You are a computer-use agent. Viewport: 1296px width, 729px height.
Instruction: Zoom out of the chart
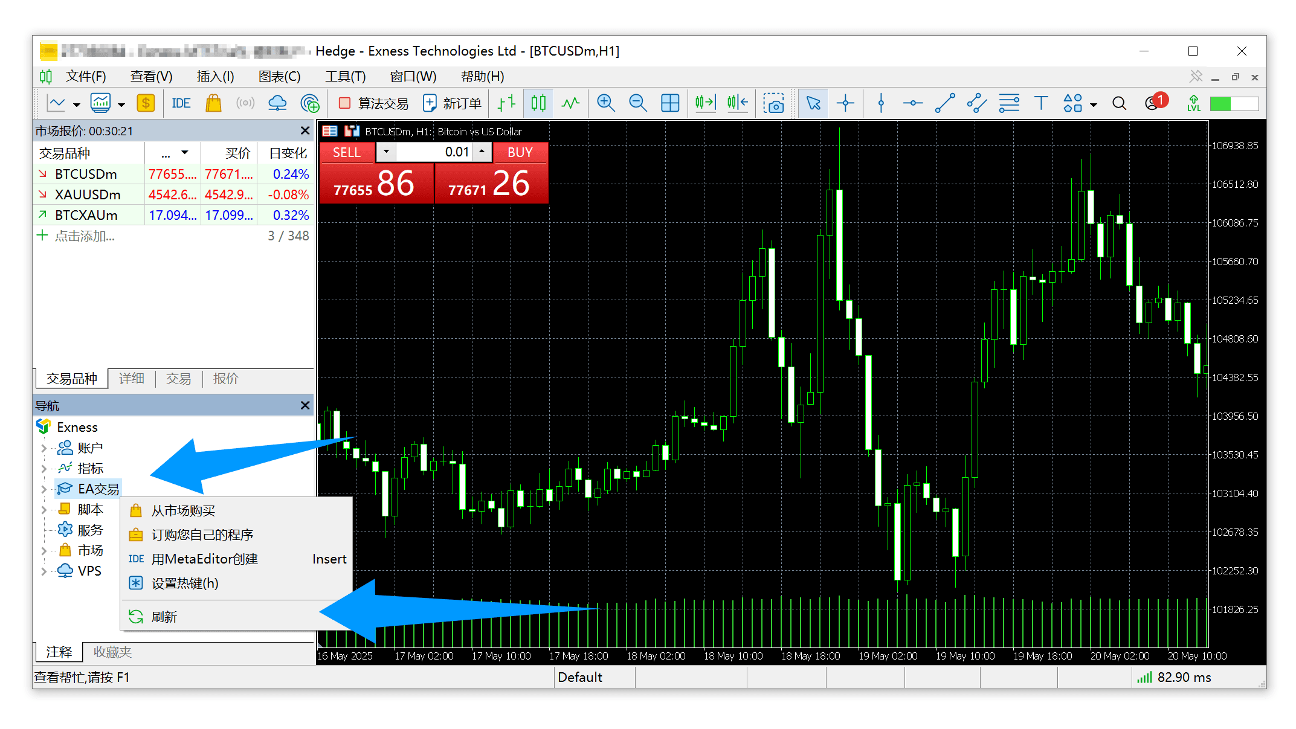coord(638,103)
